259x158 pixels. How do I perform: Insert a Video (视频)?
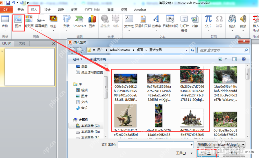(x=232, y=21)
